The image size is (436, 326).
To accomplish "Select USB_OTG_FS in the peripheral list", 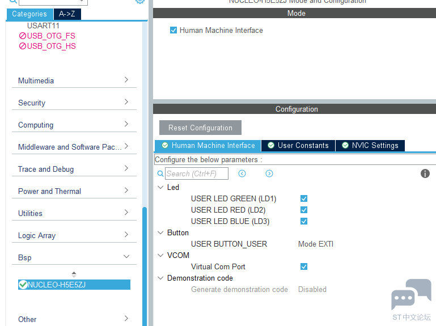I will click(x=51, y=36).
